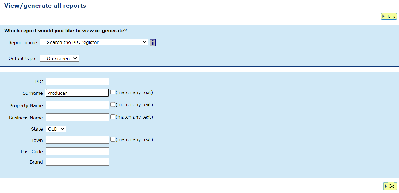Click the Property Name match any text label
Image resolution: width=399 pixels, height=193 pixels.
[134, 105]
